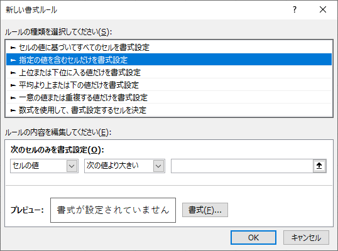Select rule type 上位または下位に入る値だけを書式設定
Image resolution: width=338 pixels, height=251 pixels.
pyautogui.click(x=169, y=72)
